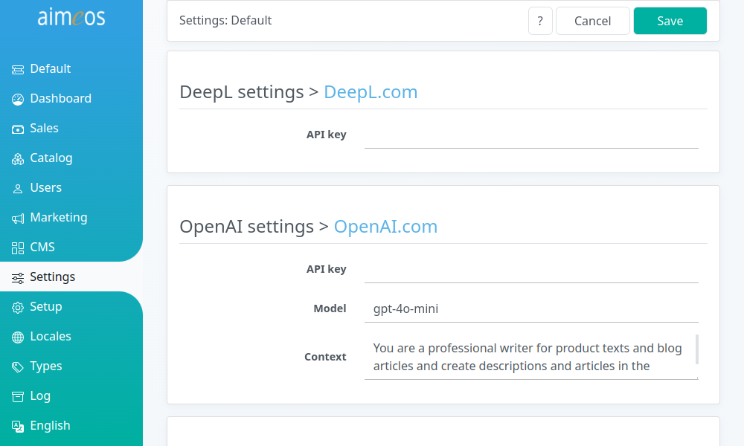Click the 'Context' field label
Viewport: 744px width, 446px height.
(x=326, y=357)
